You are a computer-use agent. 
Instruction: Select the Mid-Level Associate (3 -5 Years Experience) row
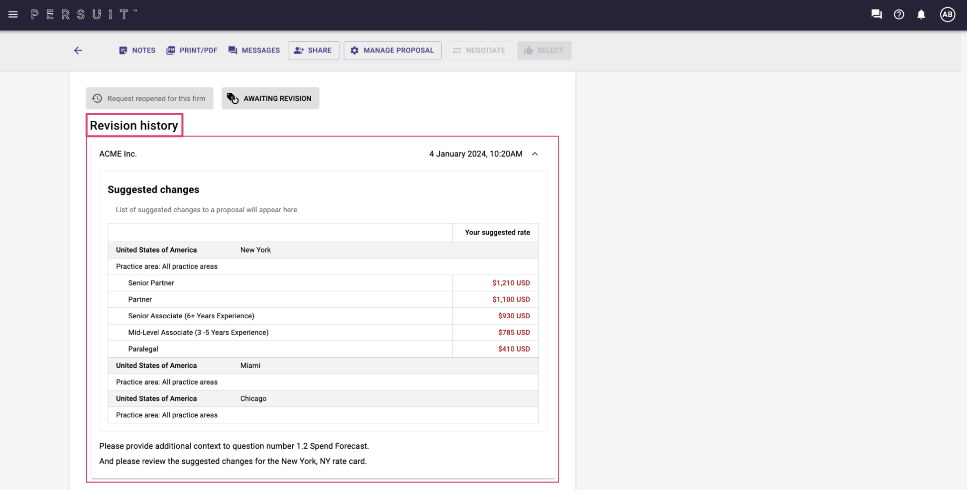[x=323, y=333]
